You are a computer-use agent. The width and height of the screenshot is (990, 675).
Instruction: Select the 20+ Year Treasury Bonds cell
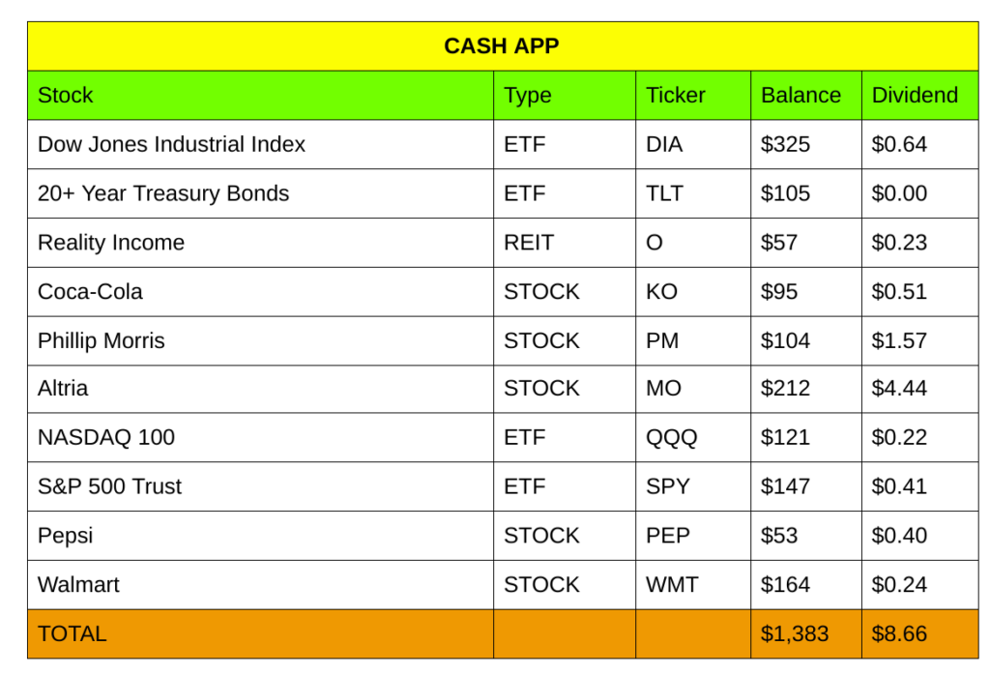[x=163, y=193]
